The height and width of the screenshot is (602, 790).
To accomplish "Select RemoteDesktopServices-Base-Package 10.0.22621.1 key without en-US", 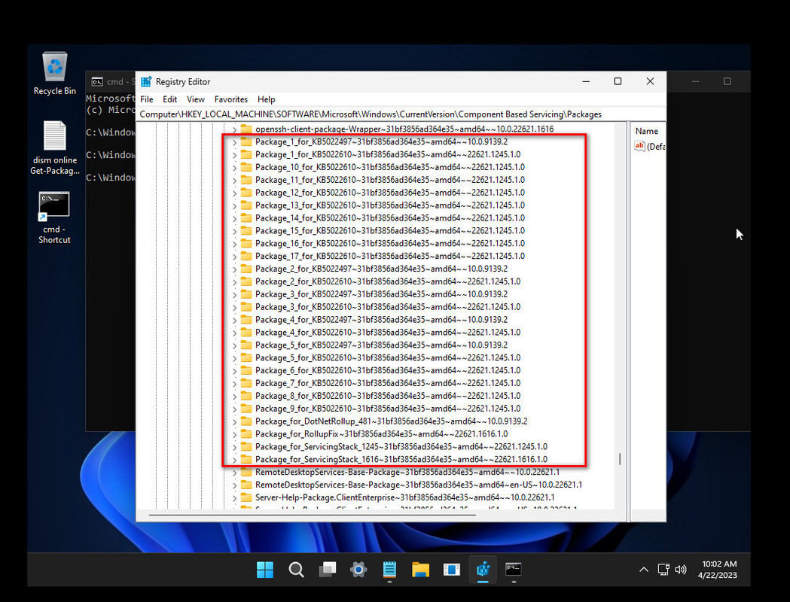I will point(407,472).
